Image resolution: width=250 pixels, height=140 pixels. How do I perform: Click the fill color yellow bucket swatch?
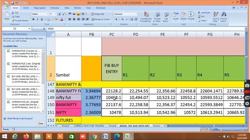(x=55, y=19)
